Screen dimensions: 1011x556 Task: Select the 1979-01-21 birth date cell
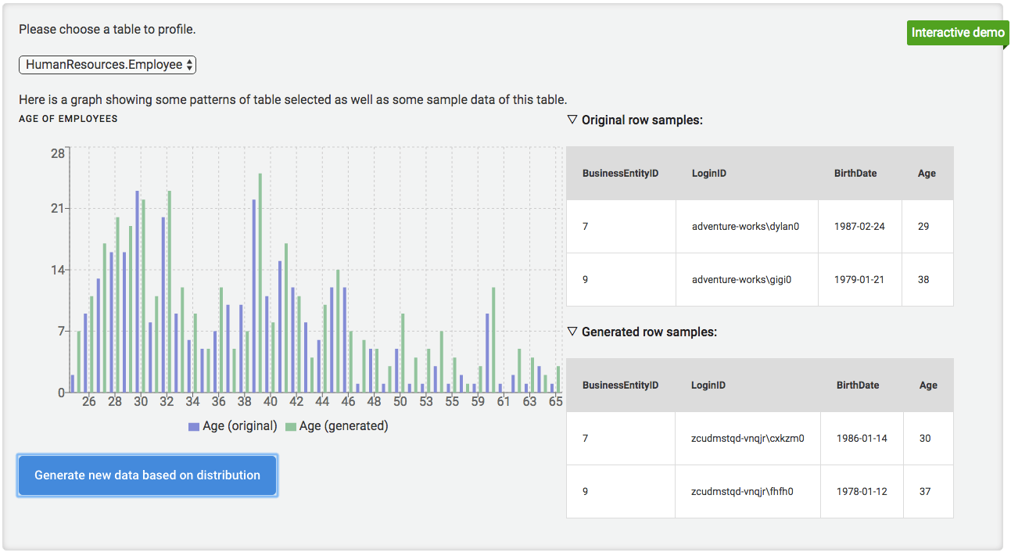[x=860, y=280]
